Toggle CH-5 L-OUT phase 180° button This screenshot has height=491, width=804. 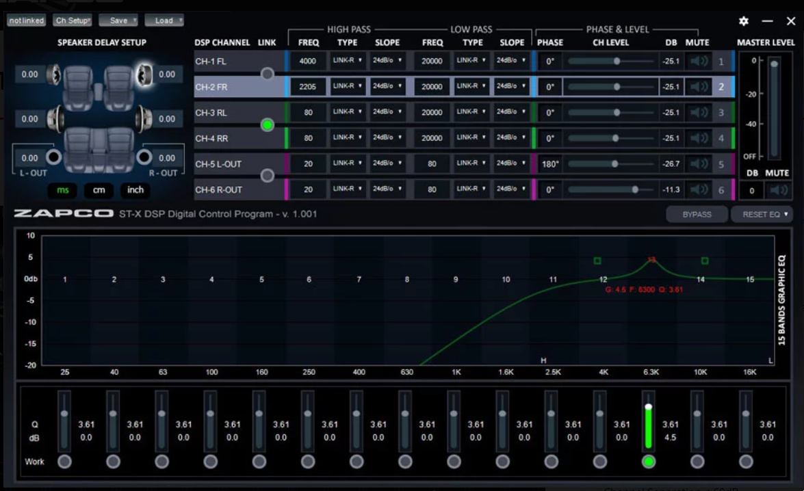(x=549, y=164)
